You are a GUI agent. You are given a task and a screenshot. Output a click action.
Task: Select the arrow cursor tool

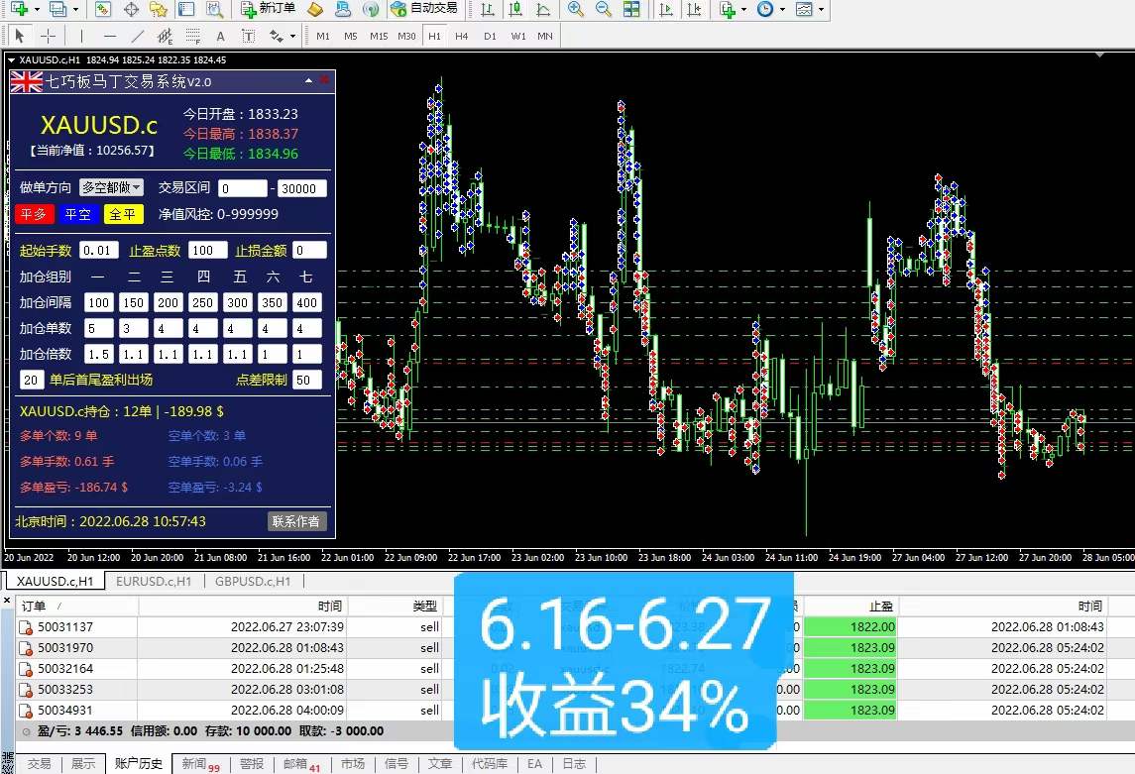click(x=20, y=36)
